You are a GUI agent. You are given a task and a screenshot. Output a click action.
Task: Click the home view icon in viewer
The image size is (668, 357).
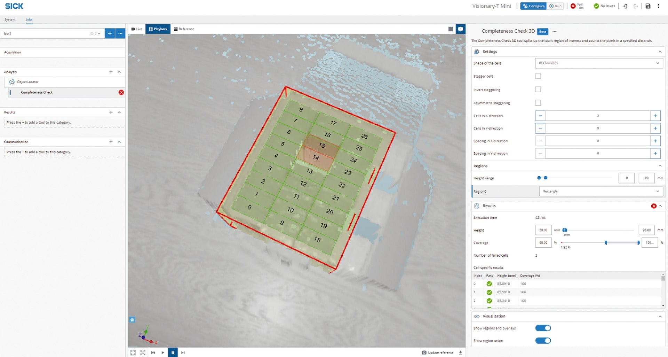click(132, 320)
